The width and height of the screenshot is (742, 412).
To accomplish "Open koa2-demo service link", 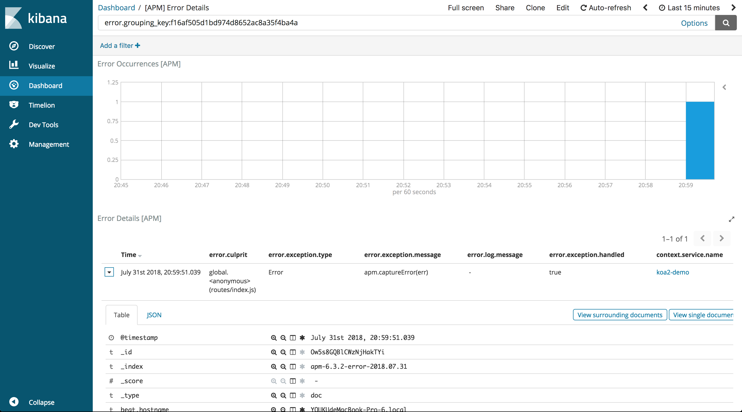I will 672,272.
